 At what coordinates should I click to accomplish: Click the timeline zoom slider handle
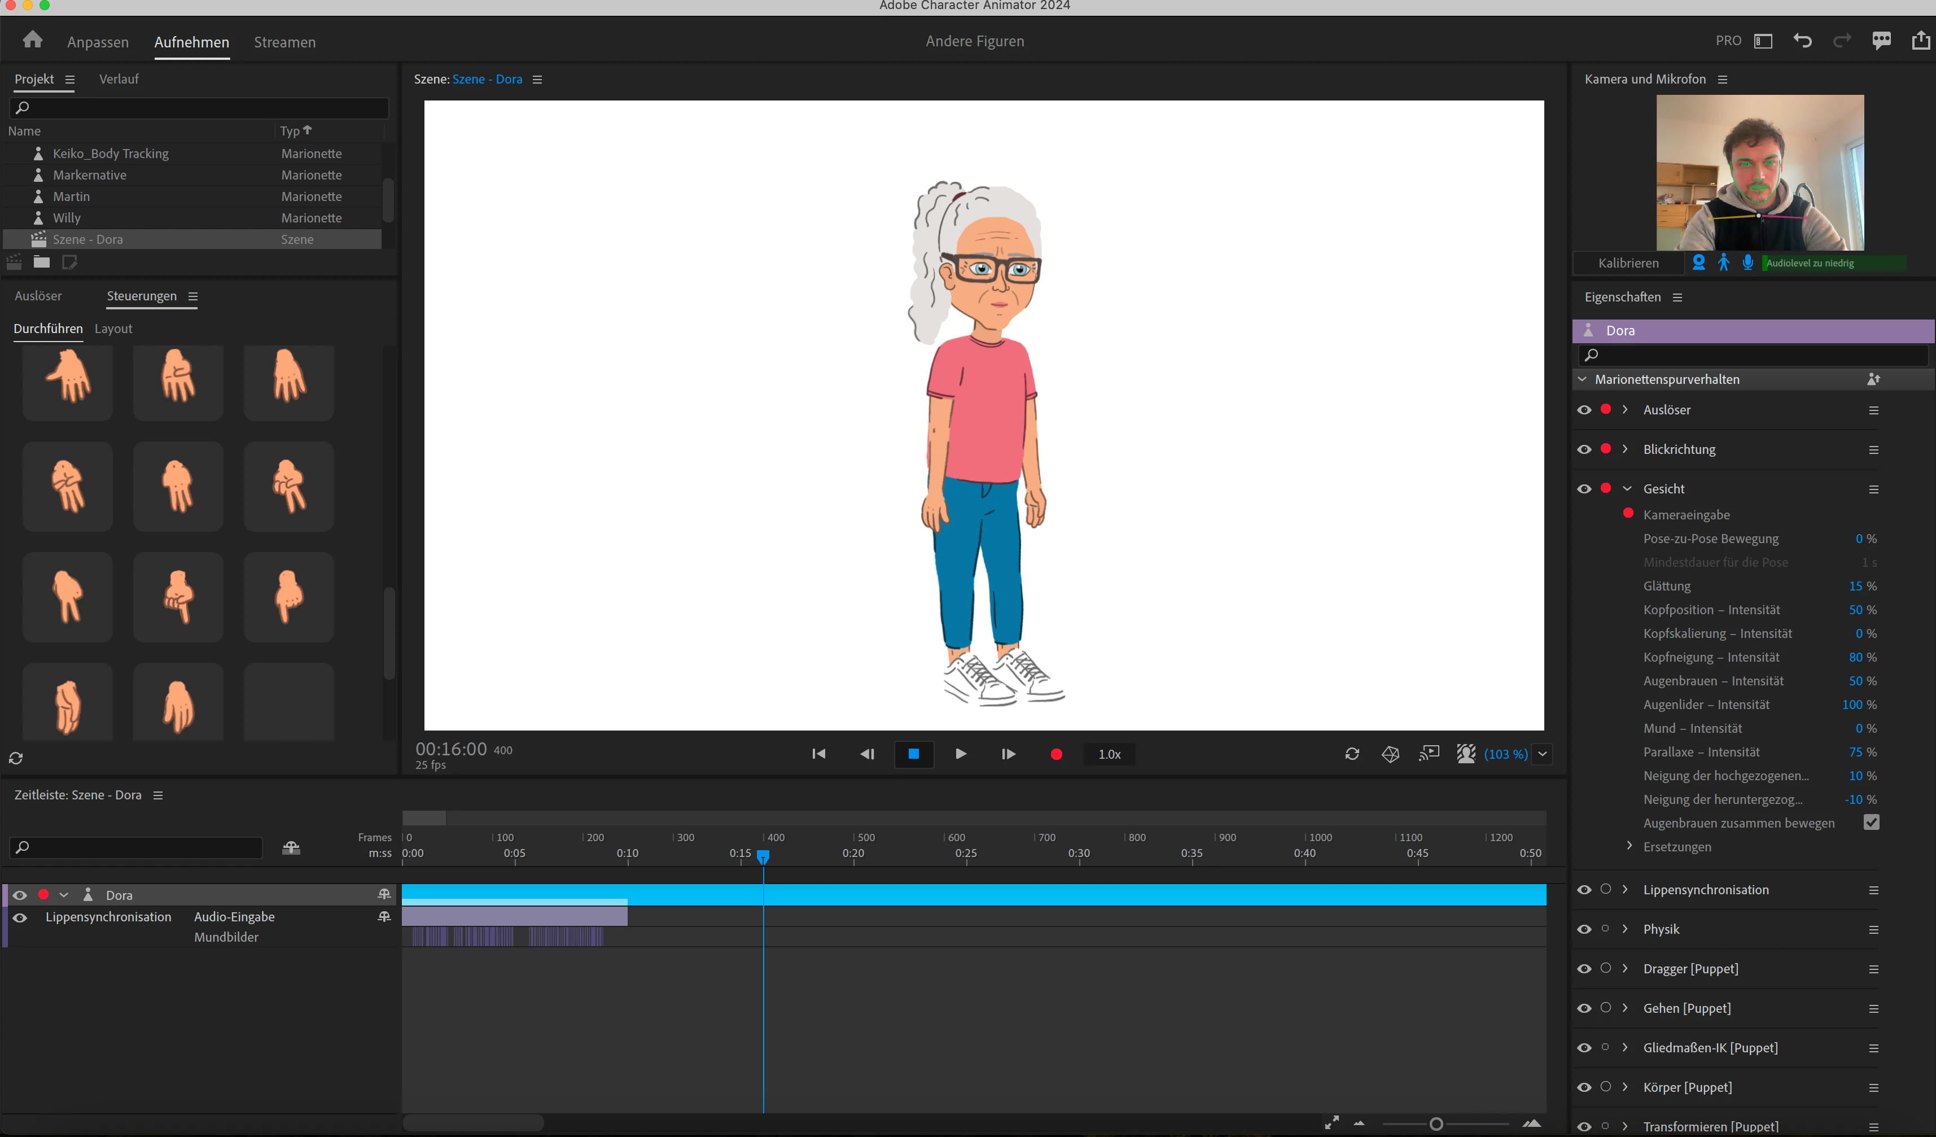[1435, 1124]
